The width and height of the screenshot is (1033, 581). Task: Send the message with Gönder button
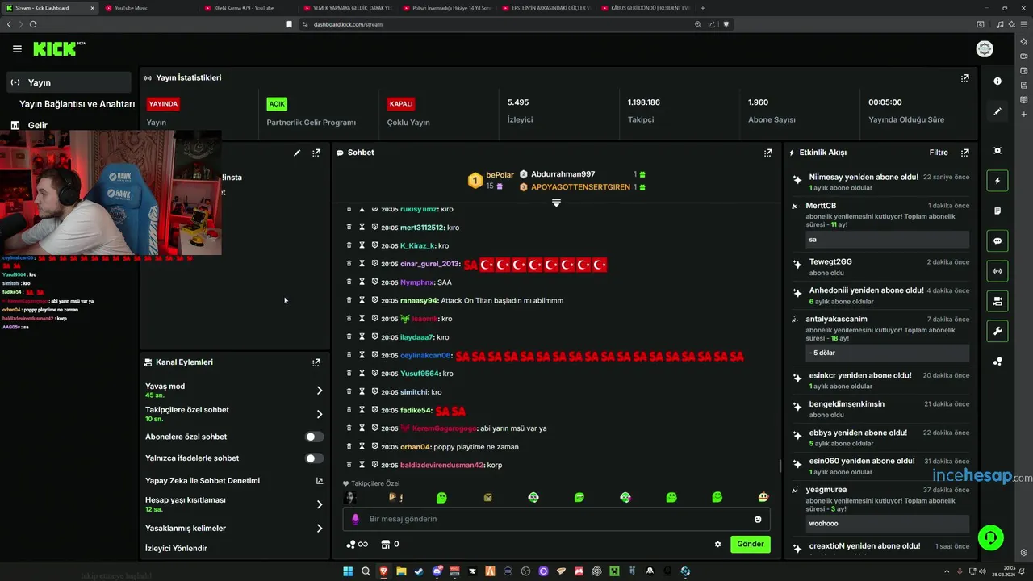(x=751, y=544)
